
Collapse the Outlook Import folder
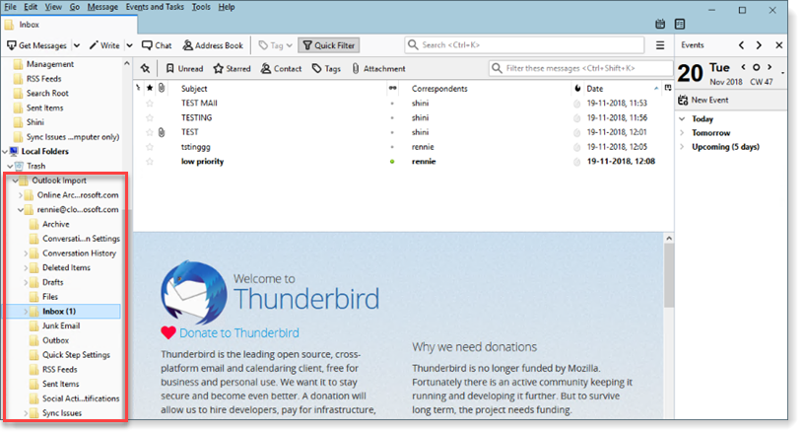tap(15, 181)
